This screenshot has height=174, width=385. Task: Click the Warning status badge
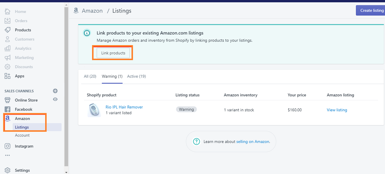(x=186, y=109)
